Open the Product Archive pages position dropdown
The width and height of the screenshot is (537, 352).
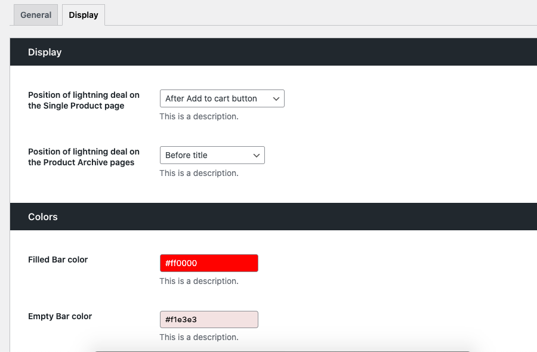pos(206,155)
